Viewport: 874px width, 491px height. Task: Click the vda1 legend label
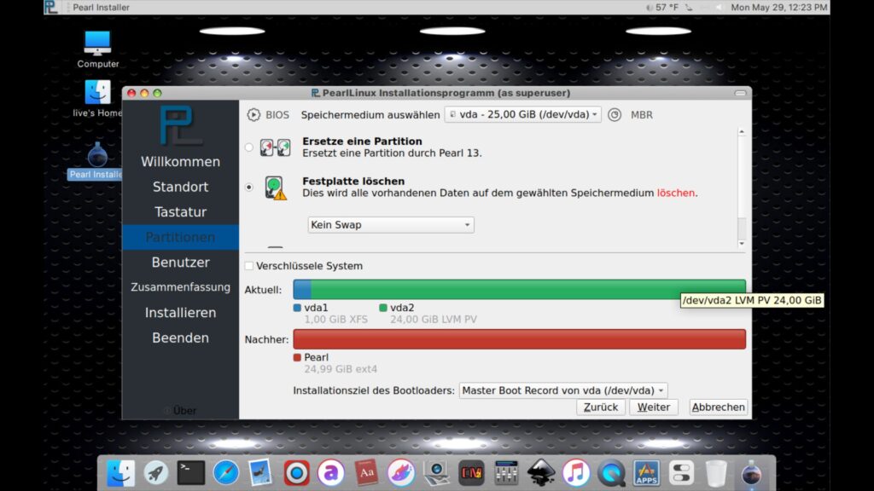pos(316,307)
